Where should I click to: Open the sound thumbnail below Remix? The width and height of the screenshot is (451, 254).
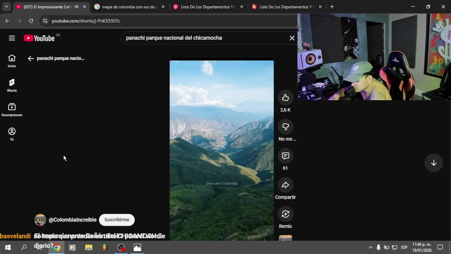285,238
